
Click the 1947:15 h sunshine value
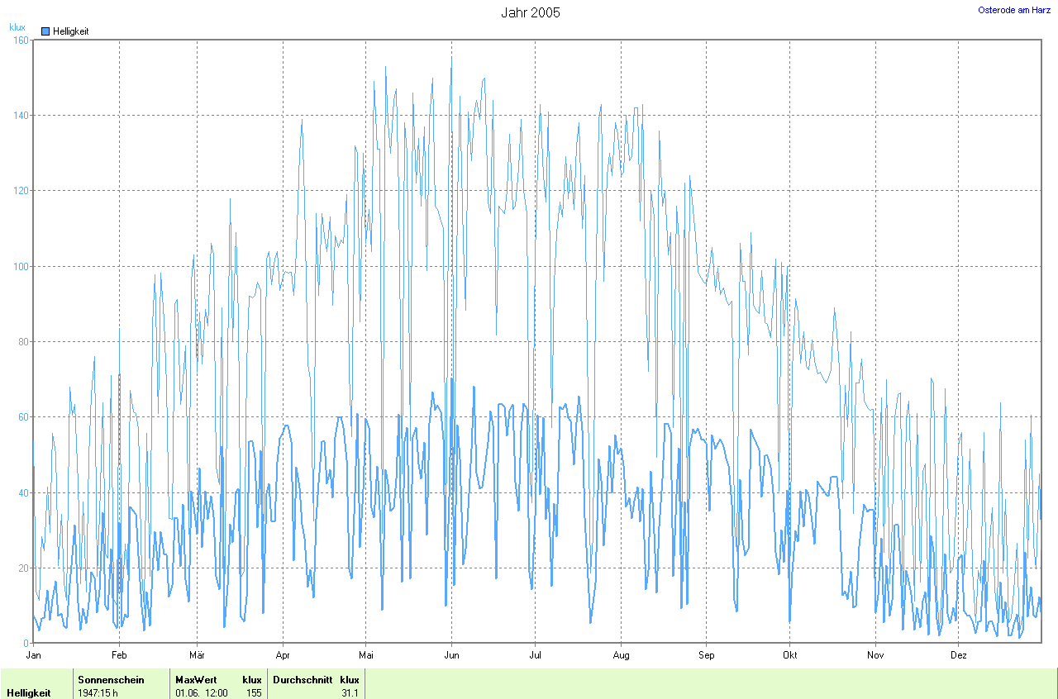[x=98, y=692]
